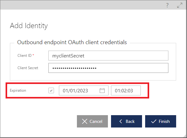Click the Client Secret label
187x138 pixels.
pyautogui.click(x=28, y=68)
